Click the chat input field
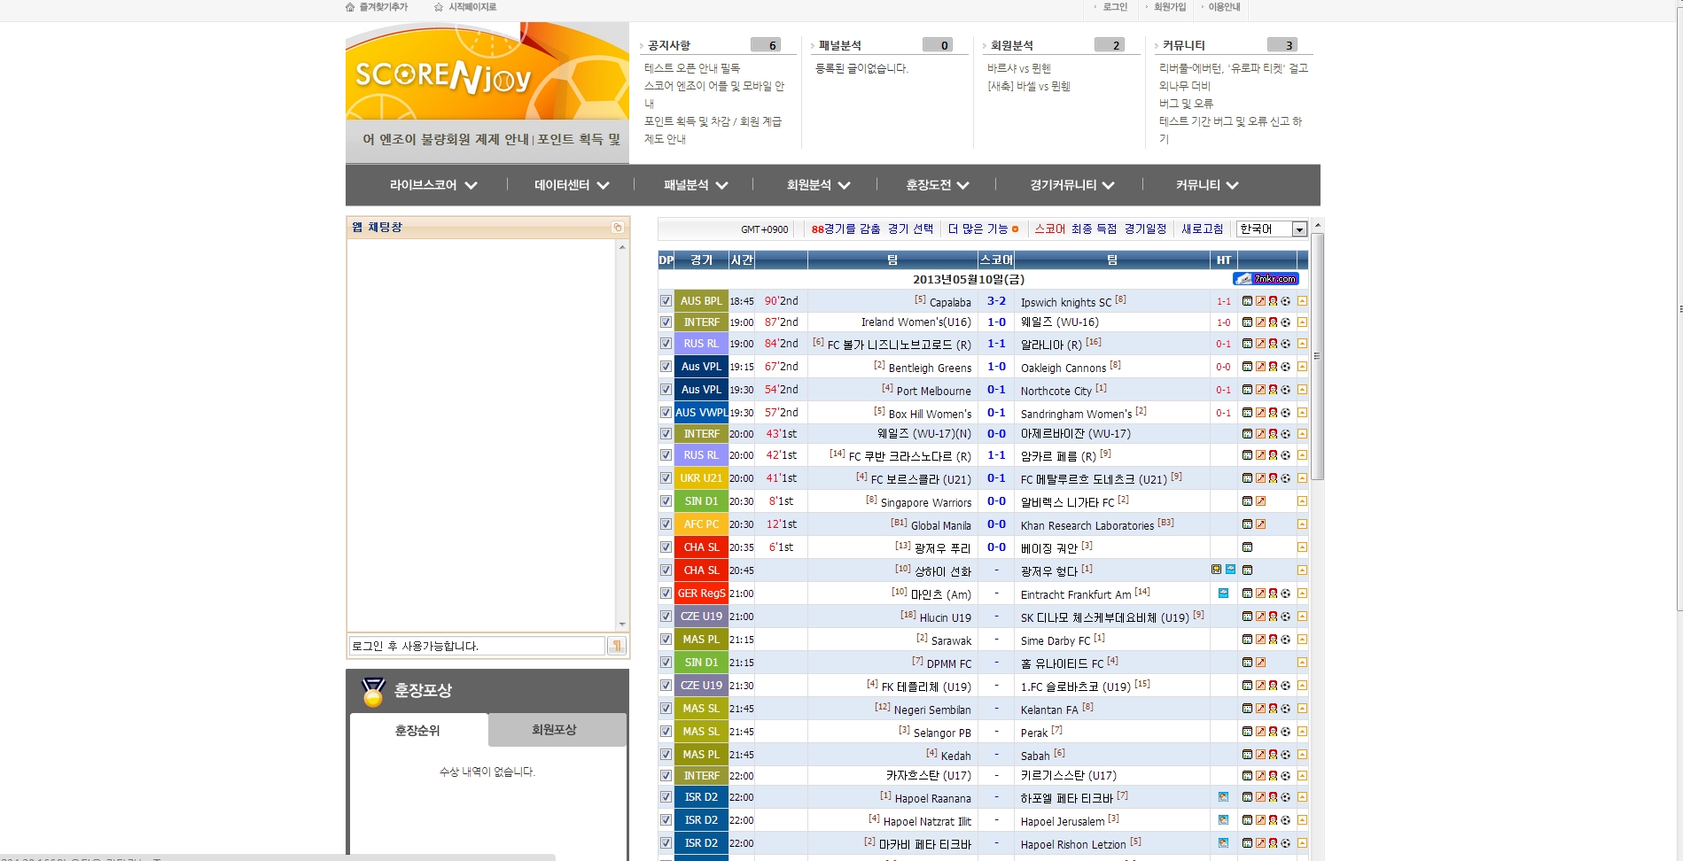Viewport: 1683px width, 861px height. 477,646
